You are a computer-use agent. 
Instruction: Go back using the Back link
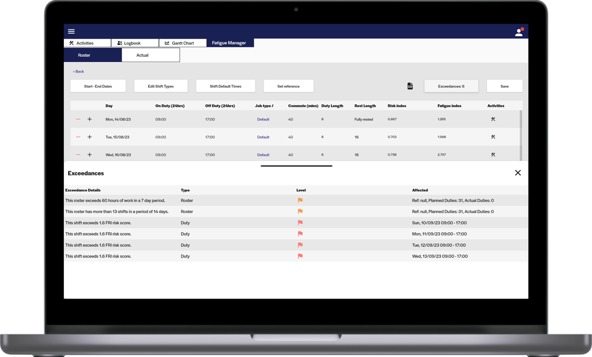(78, 71)
